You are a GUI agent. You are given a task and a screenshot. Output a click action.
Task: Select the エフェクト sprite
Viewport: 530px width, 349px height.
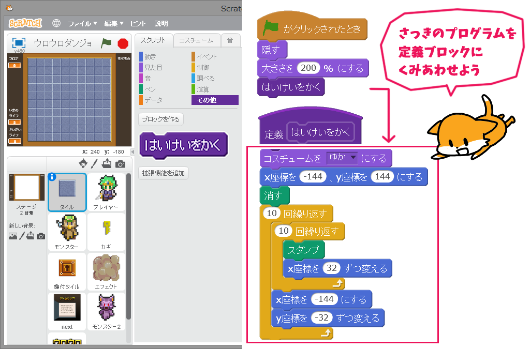tap(106, 272)
